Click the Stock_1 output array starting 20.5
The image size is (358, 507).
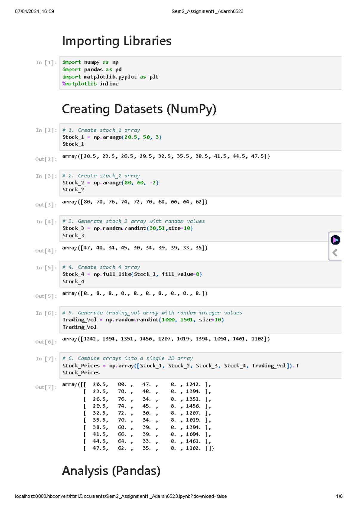point(166,156)
